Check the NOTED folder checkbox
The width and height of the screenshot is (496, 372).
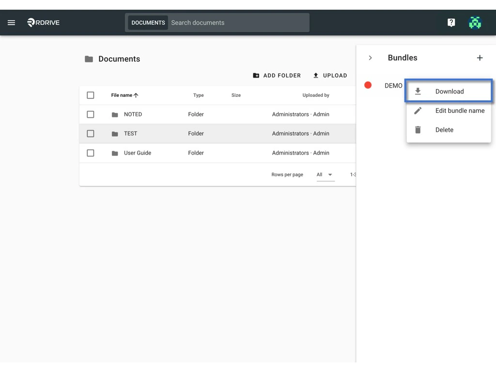tap(91, 114)
